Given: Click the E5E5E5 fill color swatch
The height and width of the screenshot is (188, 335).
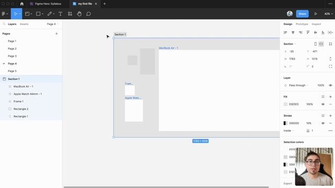Looking at the screenshot, I should (x=285, y=104).
